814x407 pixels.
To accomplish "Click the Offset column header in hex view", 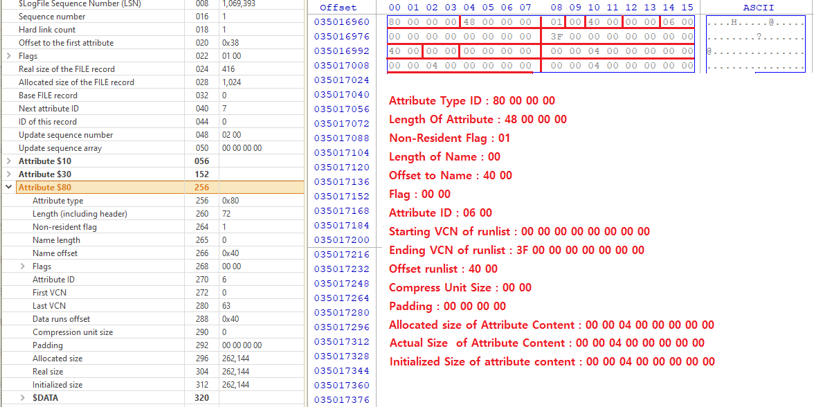I will tap(338, 8).
